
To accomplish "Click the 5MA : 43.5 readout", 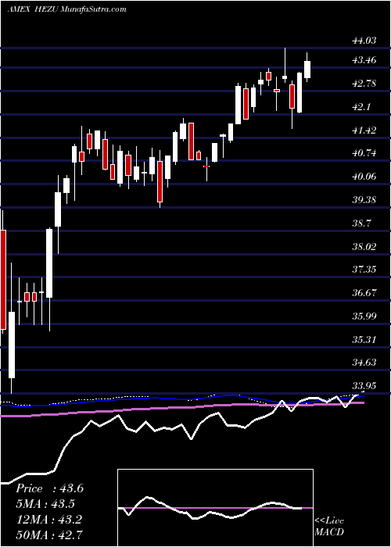I will 45,504.
